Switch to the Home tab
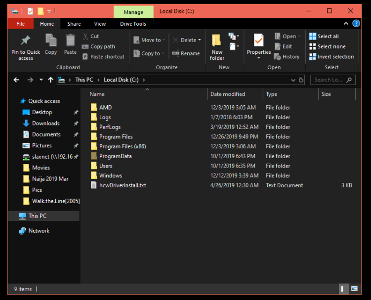 click(47, 24)
